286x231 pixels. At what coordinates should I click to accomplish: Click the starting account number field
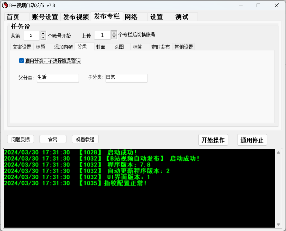(32, 35)
